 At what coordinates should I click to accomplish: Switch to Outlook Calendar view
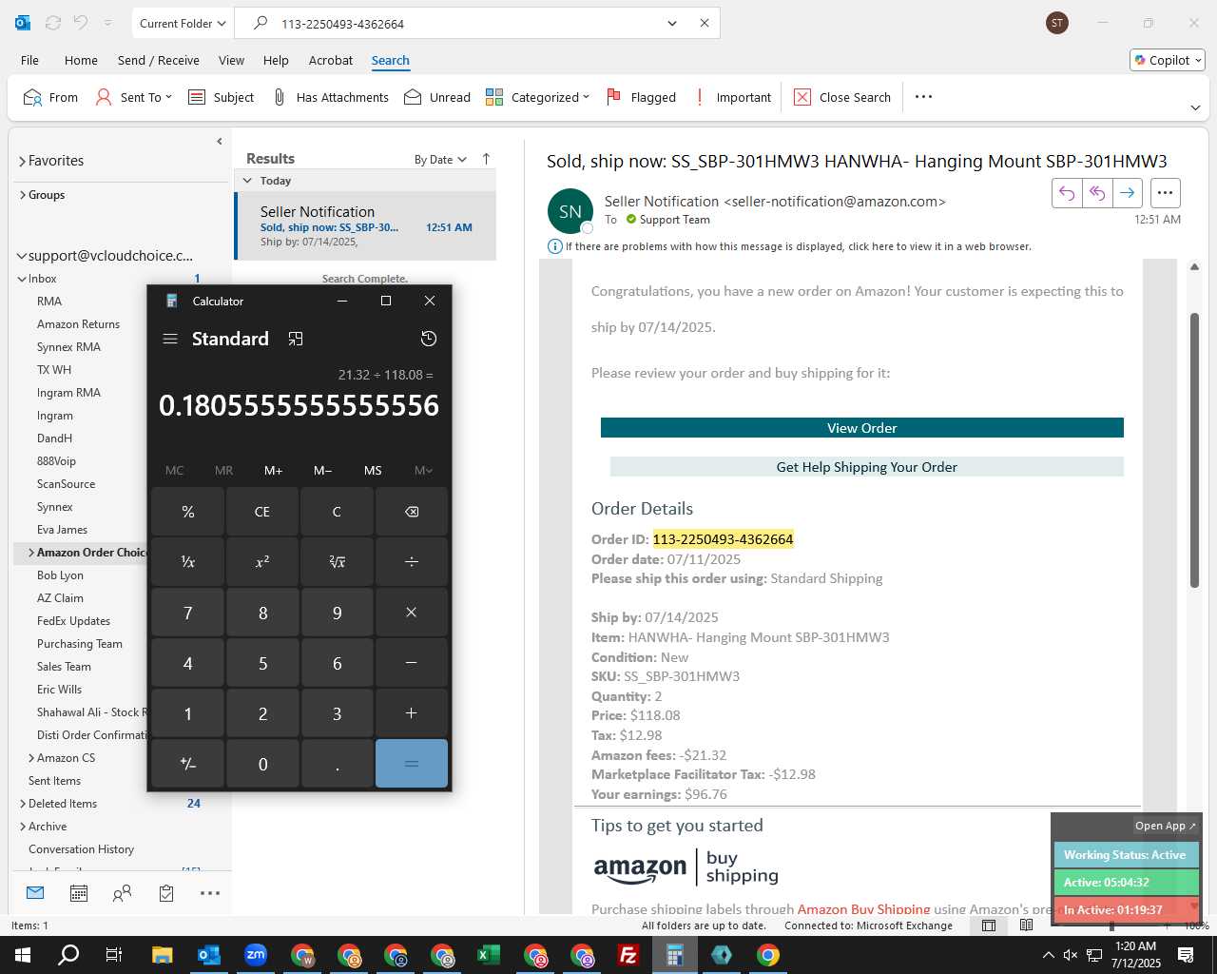(79, 893)
